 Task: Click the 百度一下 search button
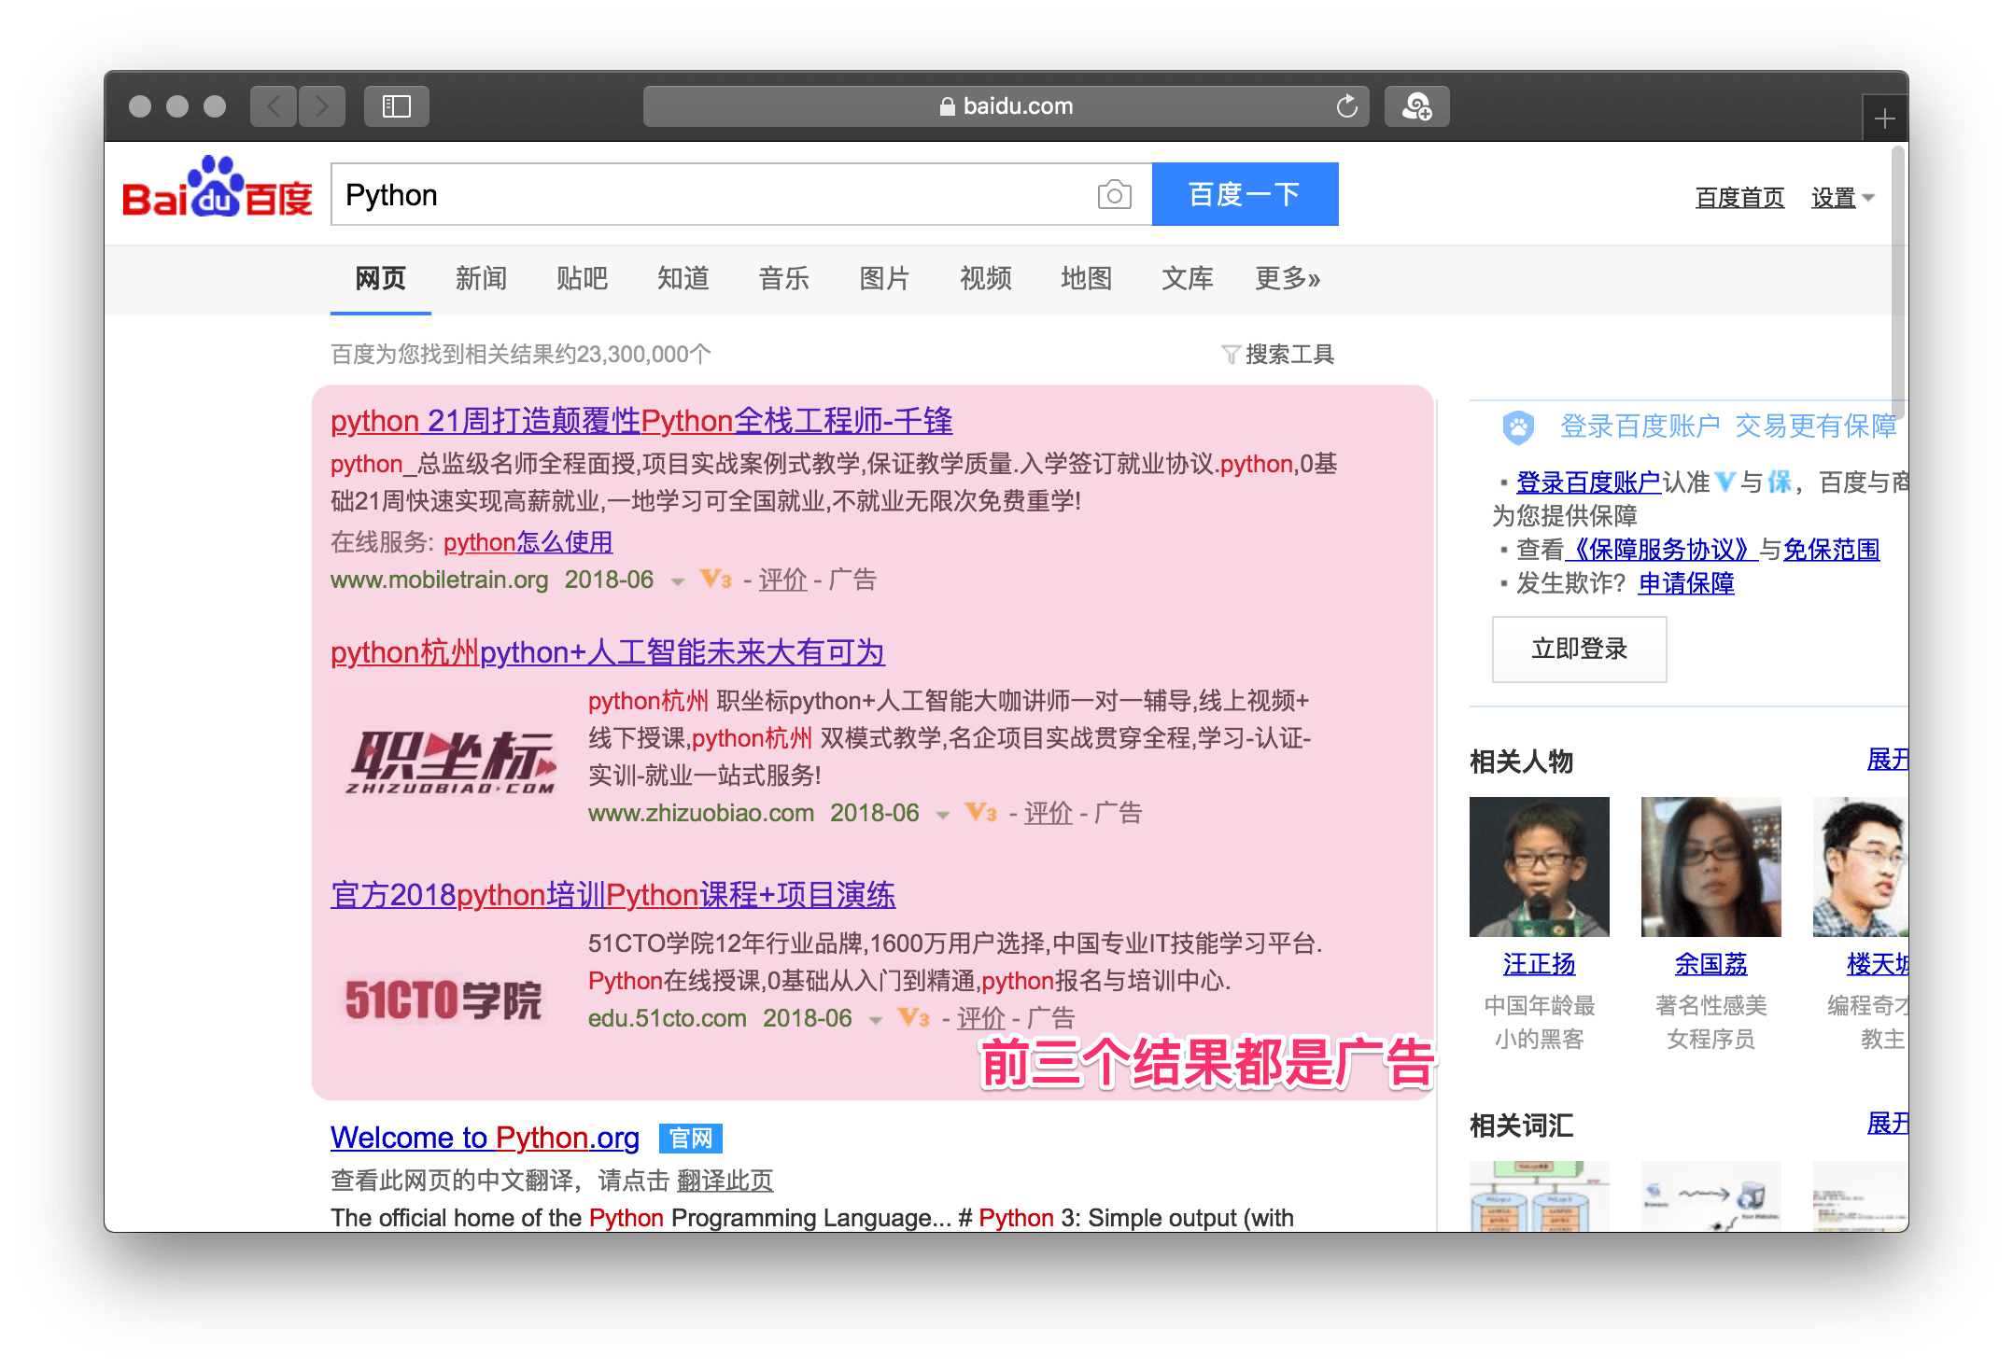1245,194
